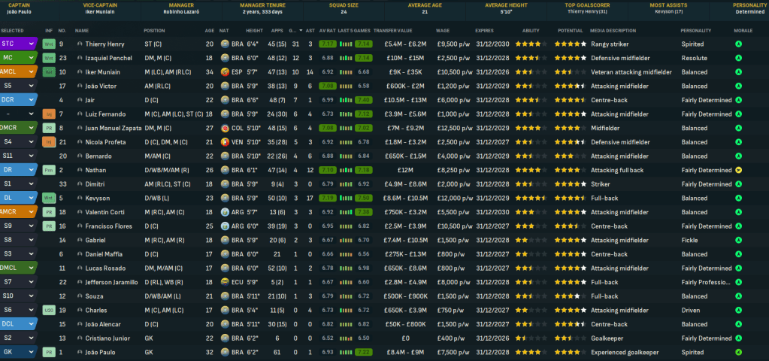Viewport: 769px width, 361px height.
Task: Click the Ecuador flag for Jefferson Jaramillo
Action: click(x=226, y=281)
